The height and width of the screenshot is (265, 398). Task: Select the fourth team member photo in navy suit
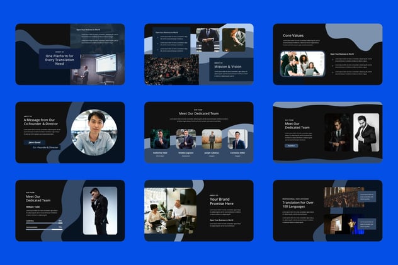coord(237,139)
